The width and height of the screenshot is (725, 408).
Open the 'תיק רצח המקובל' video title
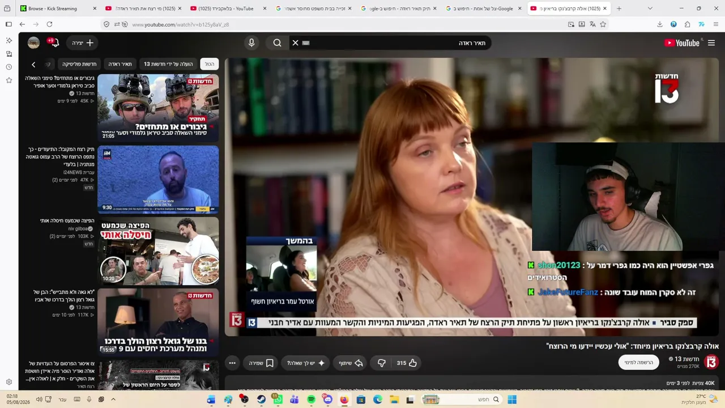tap(61, 156)
